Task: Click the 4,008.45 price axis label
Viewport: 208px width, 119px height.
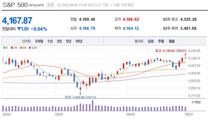Action: [x=194, y=73]
